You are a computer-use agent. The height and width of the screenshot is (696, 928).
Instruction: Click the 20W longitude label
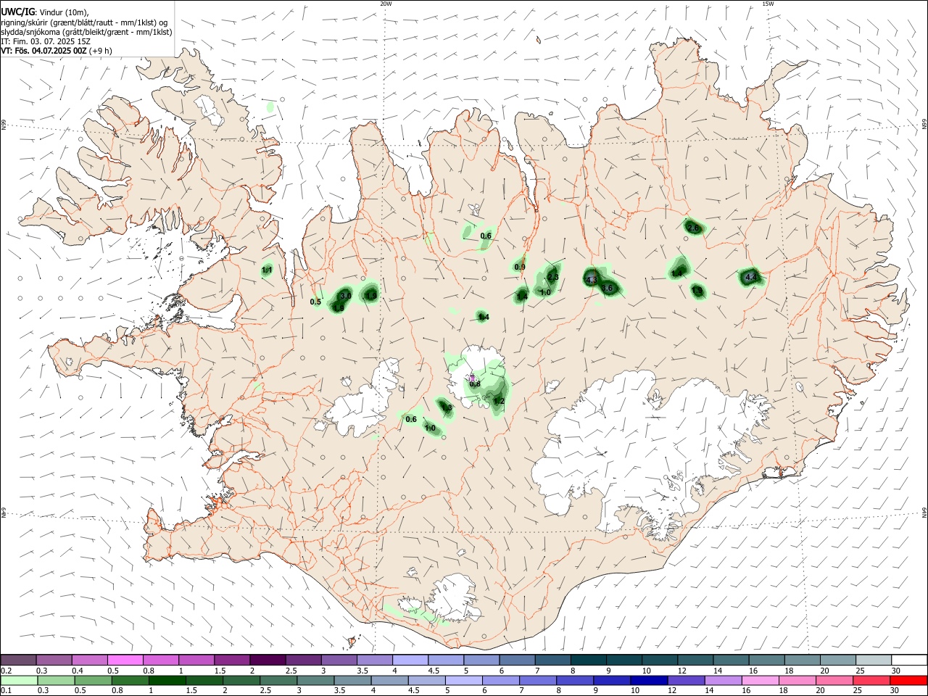(386, 4)
